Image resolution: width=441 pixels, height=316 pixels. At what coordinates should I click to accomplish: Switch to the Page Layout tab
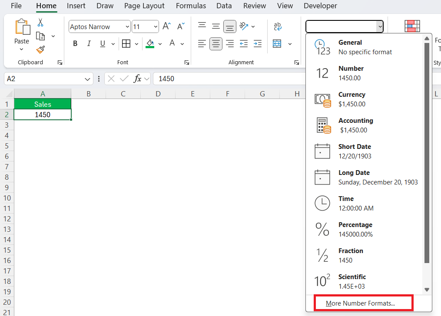pyautogui.click(x=144, y=6)
